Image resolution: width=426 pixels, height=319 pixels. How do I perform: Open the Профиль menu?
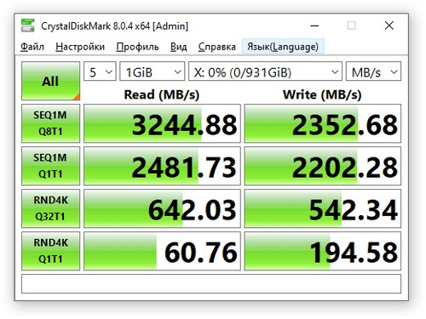click(x=137, y=47)
